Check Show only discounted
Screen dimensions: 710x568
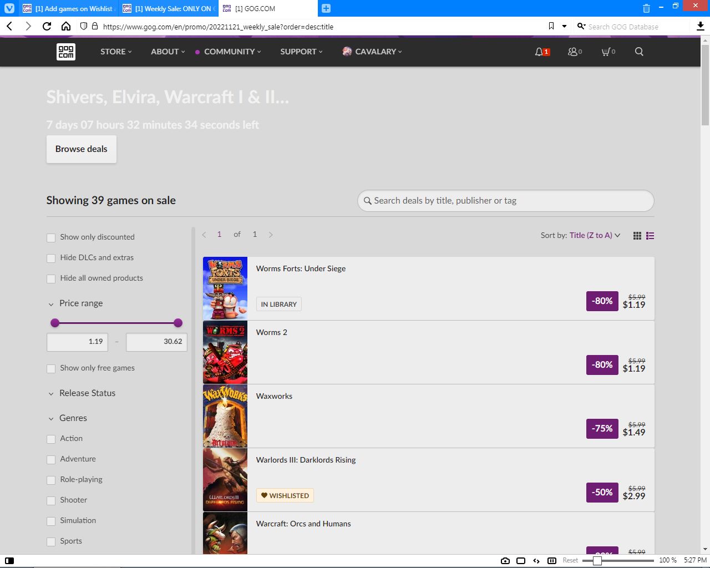coord(51,237)
